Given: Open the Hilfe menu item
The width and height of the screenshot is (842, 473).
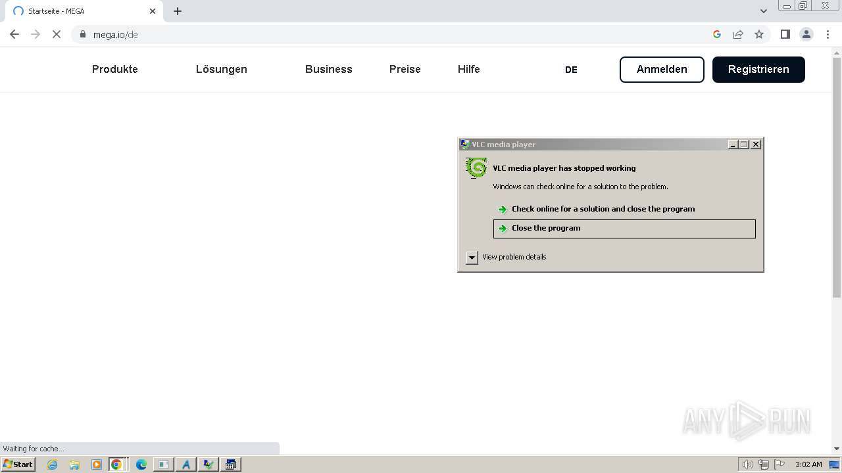Looking at the screenshot, I should click(469, 69).
